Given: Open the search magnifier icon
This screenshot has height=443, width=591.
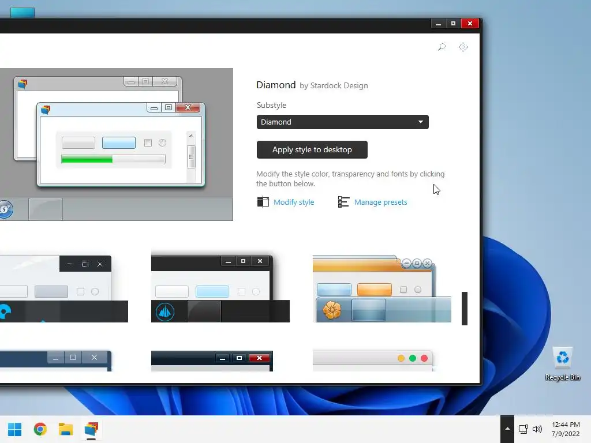Looking at the screenshot, I should [442, 47].
